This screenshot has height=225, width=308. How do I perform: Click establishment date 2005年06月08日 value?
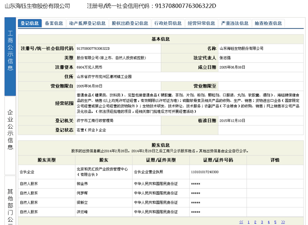pos(232,67)
